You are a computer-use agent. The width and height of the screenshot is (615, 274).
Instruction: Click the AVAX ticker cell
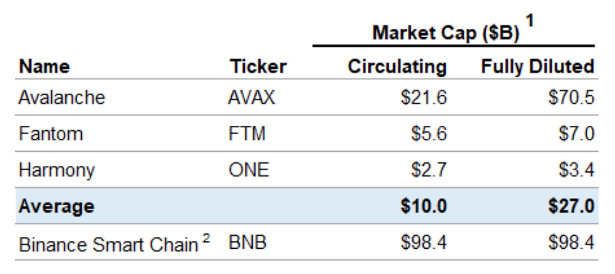tap(252, 97)
